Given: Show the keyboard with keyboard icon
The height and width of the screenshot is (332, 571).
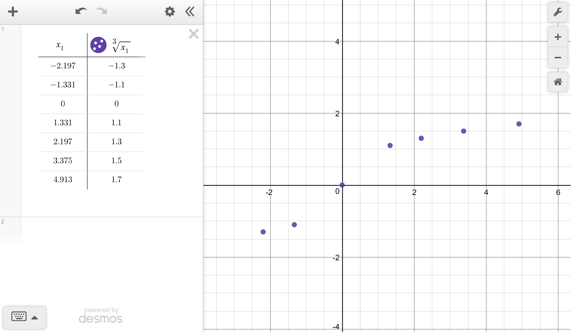Looking at the screenshot, I should click(x=19, y=316).
